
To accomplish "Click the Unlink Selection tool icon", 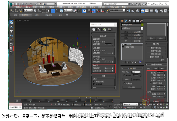I will 16,11.
